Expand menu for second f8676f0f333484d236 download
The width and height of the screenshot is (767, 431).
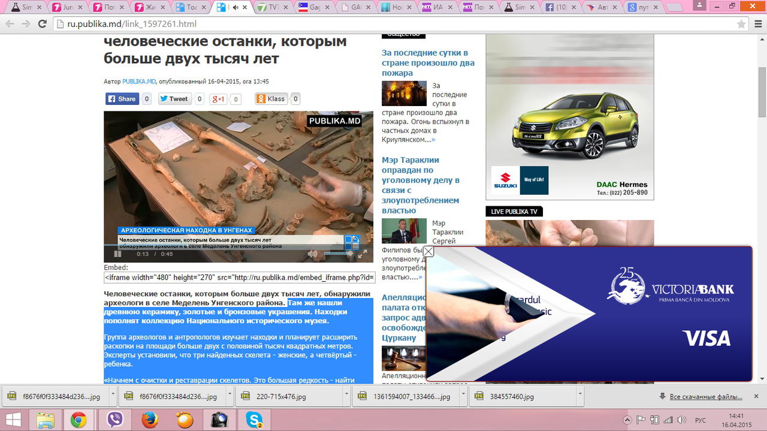pyautogui.click(x=230, y=396)
